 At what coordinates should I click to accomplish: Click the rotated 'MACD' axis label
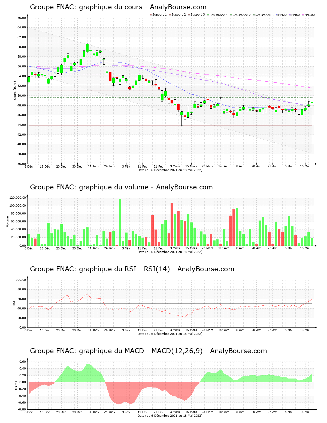pos(16,385)
